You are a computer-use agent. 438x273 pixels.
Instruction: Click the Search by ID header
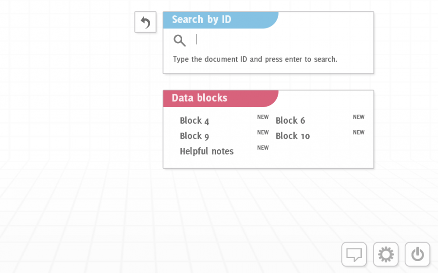point(201,20)
